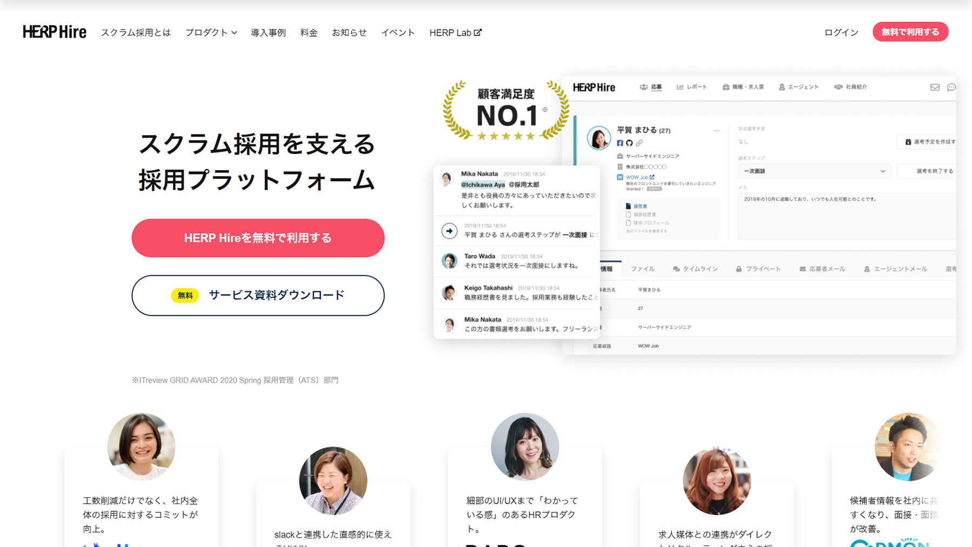The height and width of the screenshot is (547, 972).
Task: Click the 工数削減だけでなく testimonial text
Action: click(x=140, y=515)
